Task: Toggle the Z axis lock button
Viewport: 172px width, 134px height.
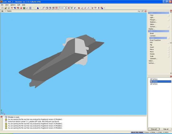Action: (x=75, y=8)
